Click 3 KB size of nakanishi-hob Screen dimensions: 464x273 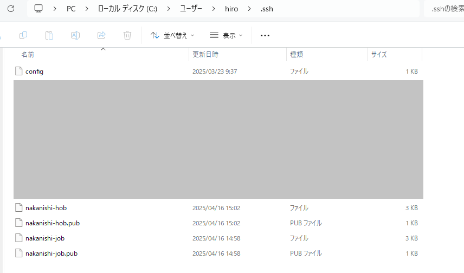click(411, 208)
